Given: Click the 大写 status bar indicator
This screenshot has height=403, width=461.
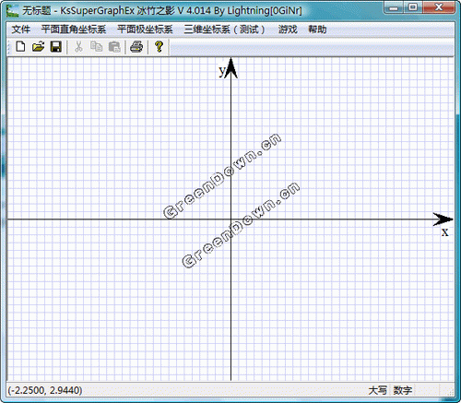Looking at the screenshot, I should (378, 390).
